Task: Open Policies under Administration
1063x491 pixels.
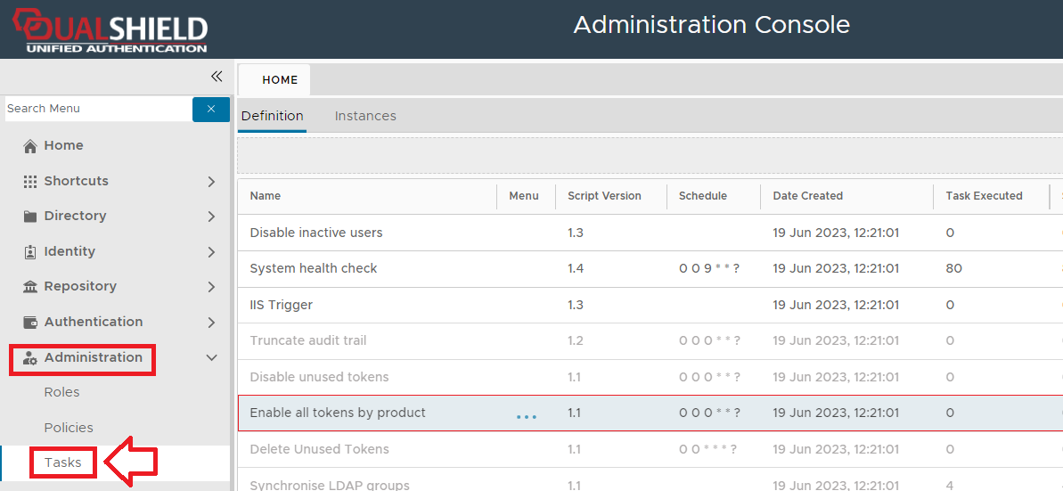Action: [69, 428]
